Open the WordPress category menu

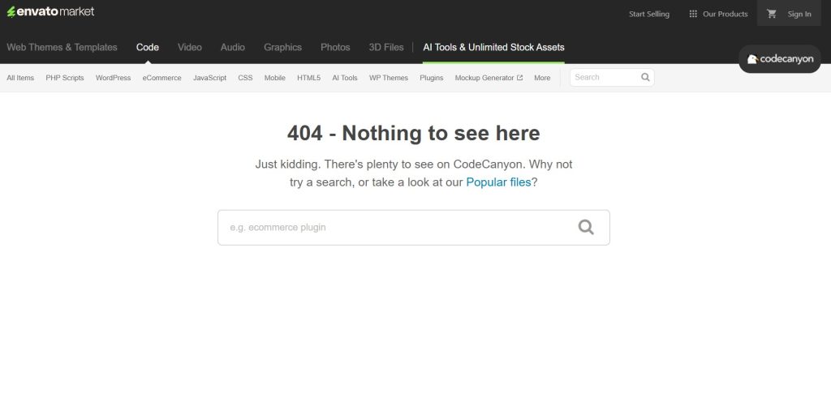point(113,78)
